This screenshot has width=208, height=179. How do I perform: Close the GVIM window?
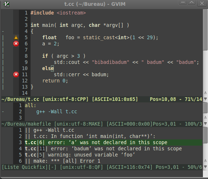(x=202, y=3)
